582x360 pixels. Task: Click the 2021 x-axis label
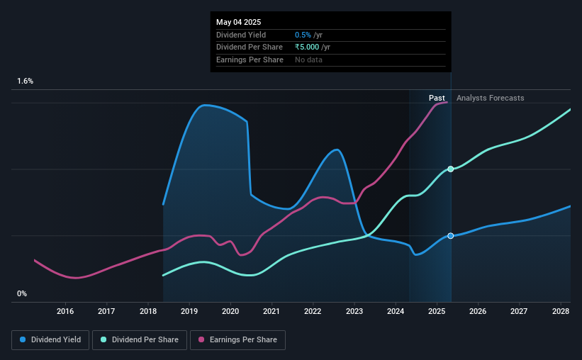272,311
